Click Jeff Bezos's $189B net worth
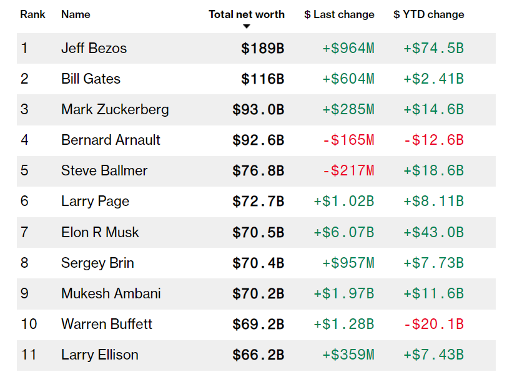Image resolution: width=512 pixels, height=377 pixels. pyautogui.click(x=262, y=48)
